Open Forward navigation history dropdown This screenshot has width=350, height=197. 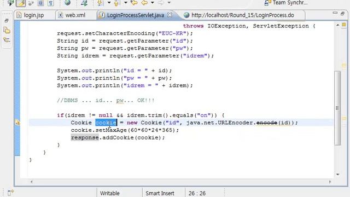tap(169, 3)
